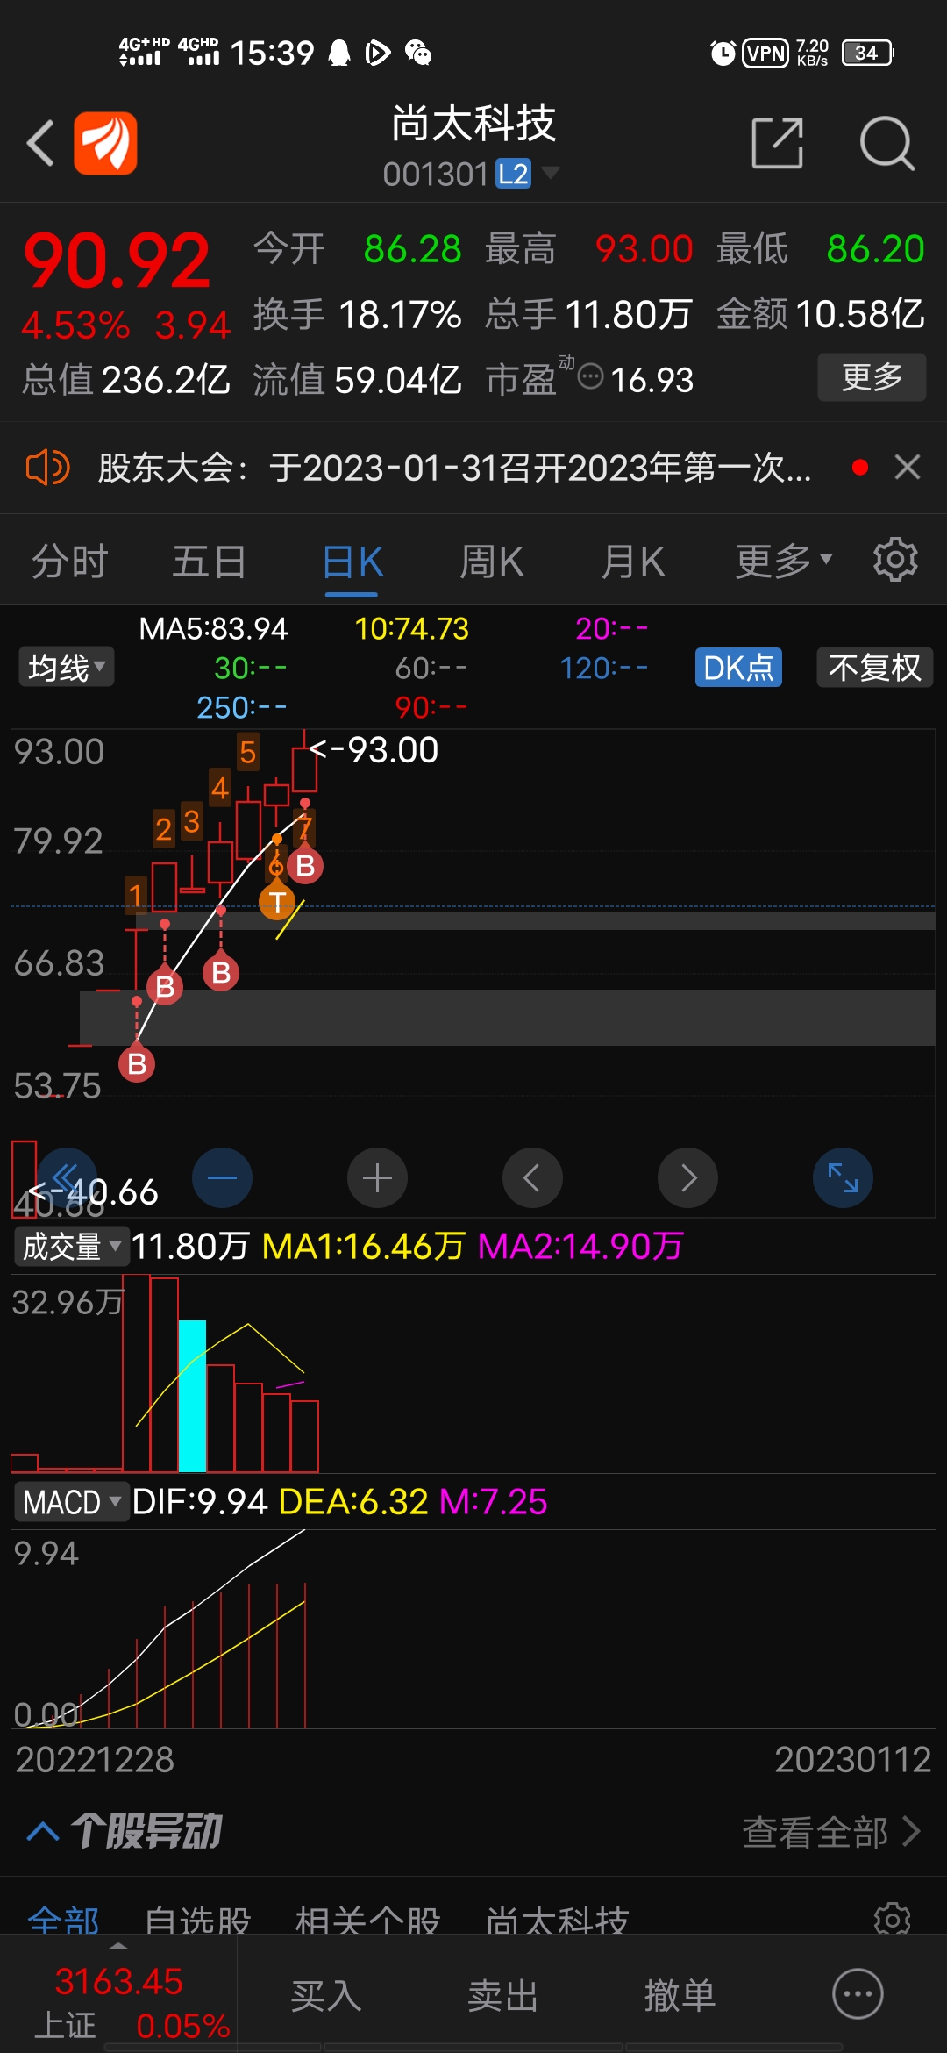Zoom out chart with minus button
Image resolution: width=947 pixels, height=2053 pixels.
(x=222, y=1177)
